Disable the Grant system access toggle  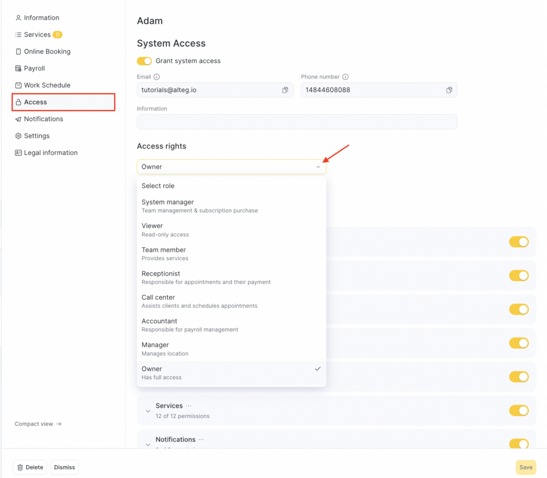(x=144, y=61)
